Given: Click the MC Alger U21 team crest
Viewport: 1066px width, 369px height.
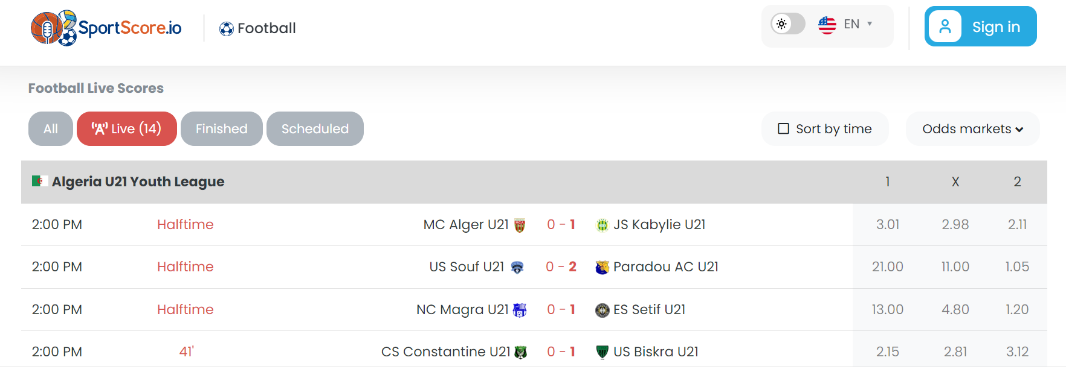Looking at the screenshot, I should (x=520, y=225).
